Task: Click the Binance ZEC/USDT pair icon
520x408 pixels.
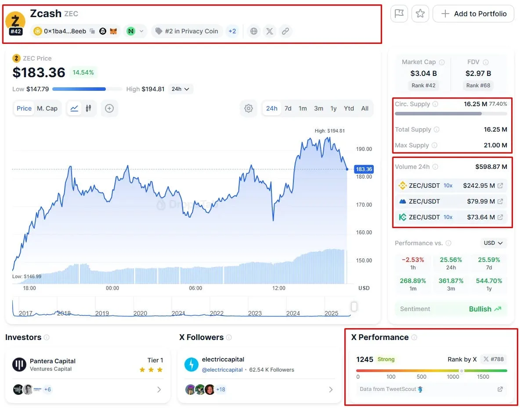Action: [x=403, y=186]
